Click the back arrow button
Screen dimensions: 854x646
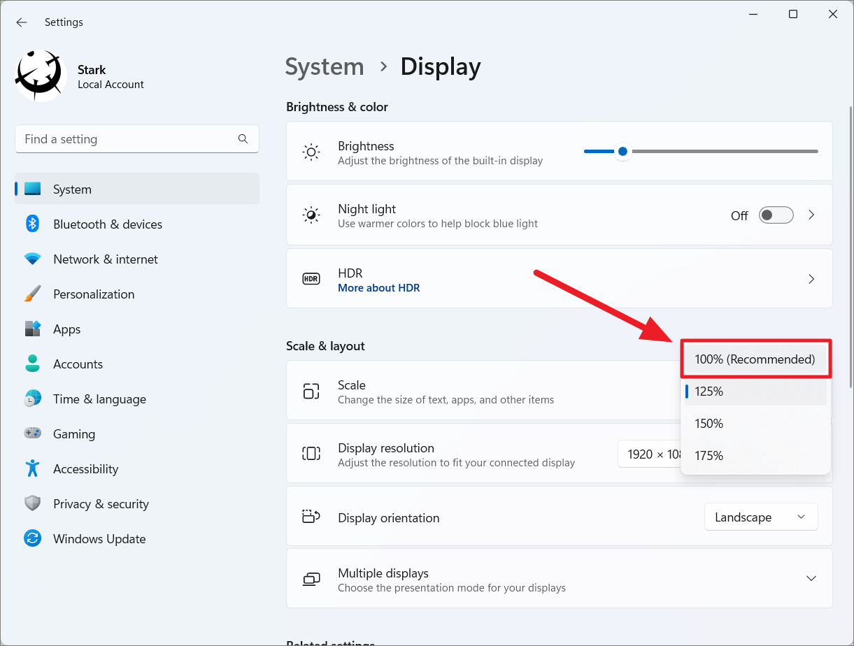21,22
